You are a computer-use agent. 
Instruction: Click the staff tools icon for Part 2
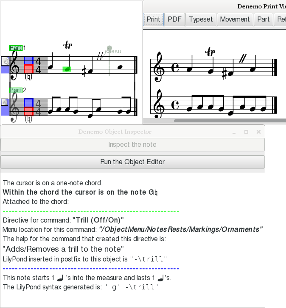pyautogui.click(x=5, y=102)
